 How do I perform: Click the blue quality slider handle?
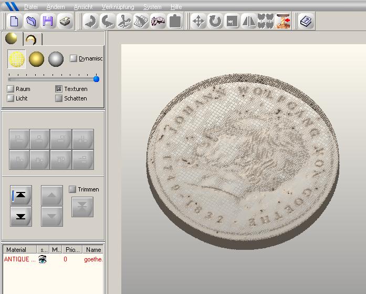[96, 79]
